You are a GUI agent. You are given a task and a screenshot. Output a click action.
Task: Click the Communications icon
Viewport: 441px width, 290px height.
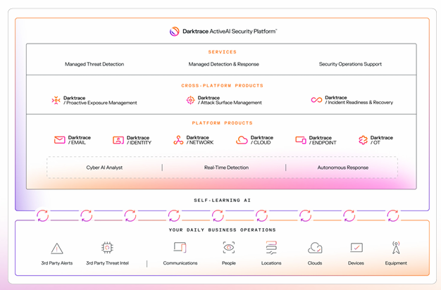click(x=180, y=248)
